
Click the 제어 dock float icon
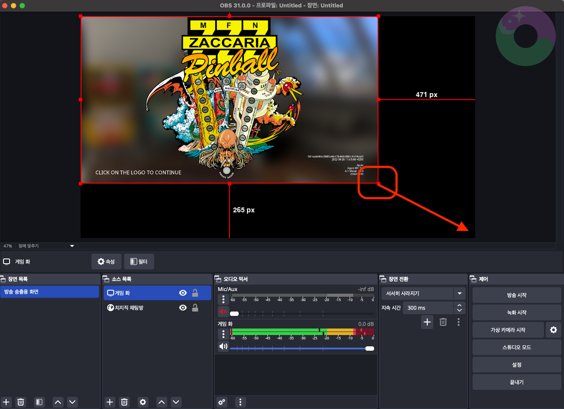click(473, 279)
